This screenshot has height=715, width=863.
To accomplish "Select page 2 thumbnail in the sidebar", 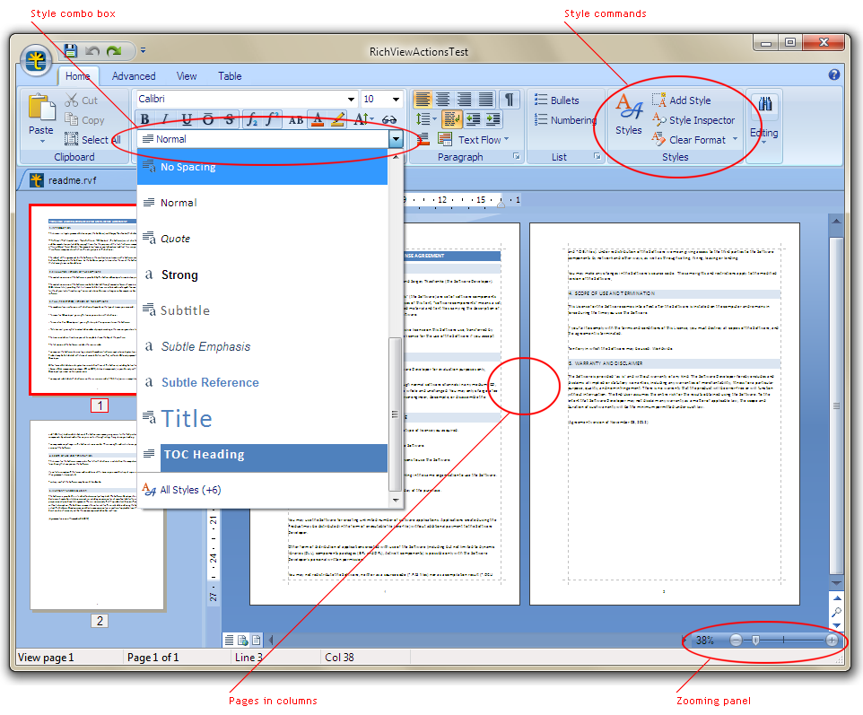I will [x=97, y=514].
